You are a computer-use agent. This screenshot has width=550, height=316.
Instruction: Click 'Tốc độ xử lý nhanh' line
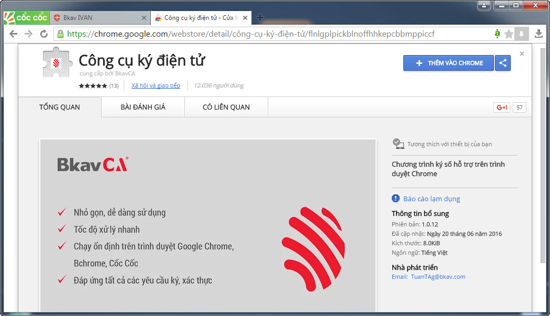point(107,230)
